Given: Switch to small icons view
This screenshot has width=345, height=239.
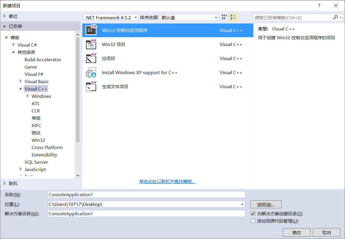Looking at the screenshot, I should [x=224, y=17].
